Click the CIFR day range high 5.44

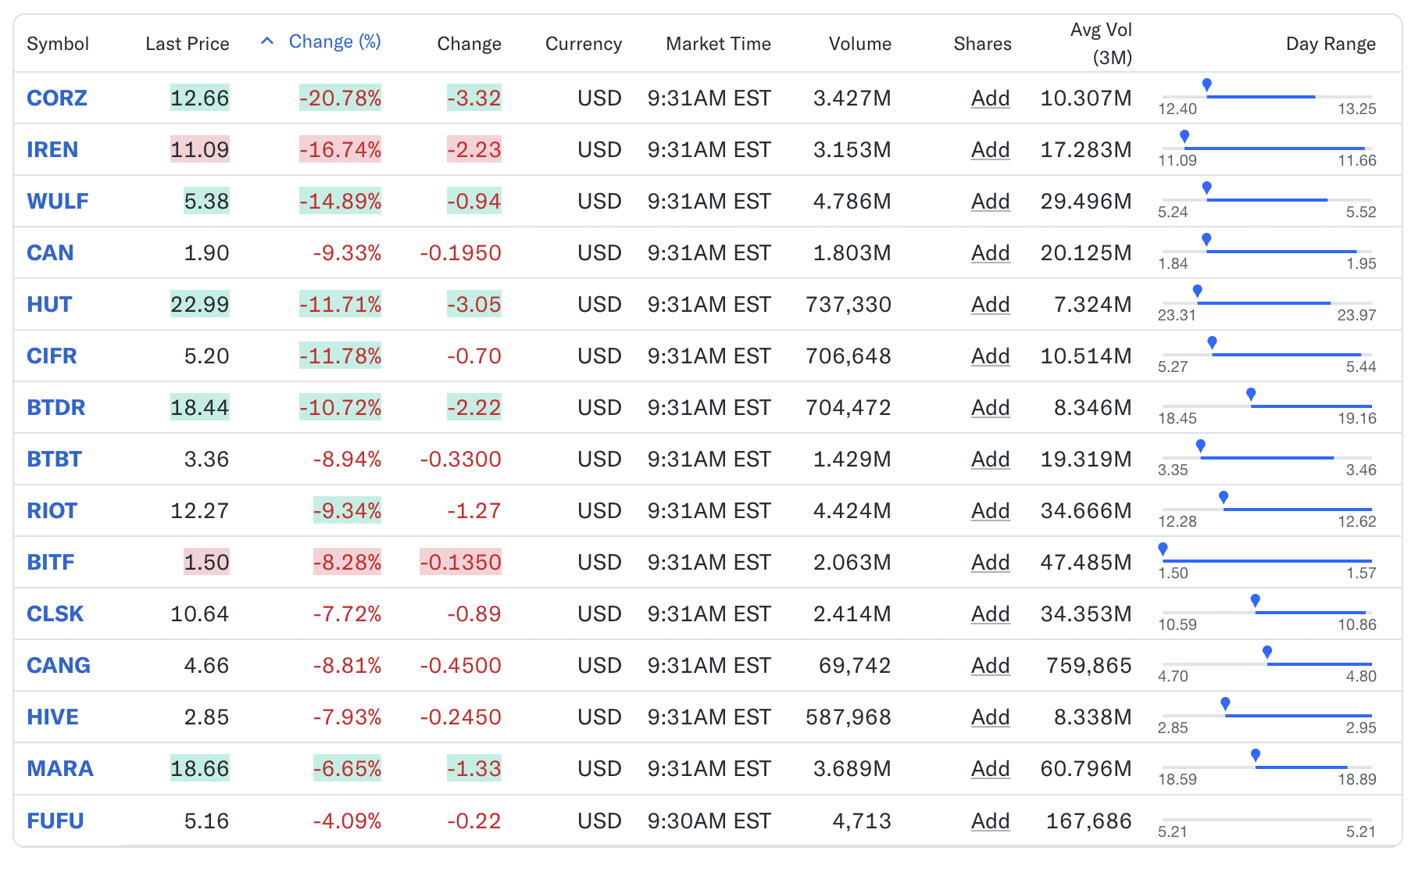1361,367
